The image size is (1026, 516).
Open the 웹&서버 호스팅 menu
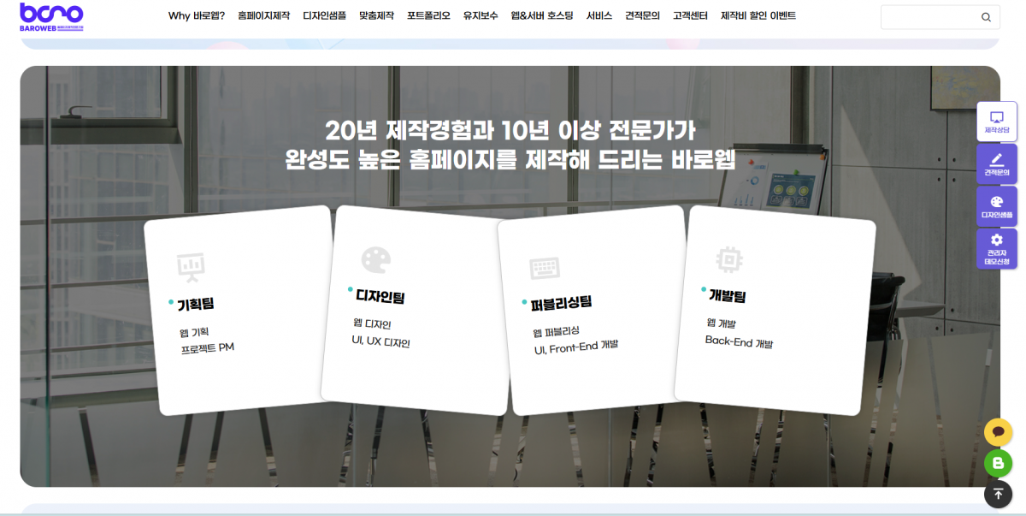click(542, 16)
